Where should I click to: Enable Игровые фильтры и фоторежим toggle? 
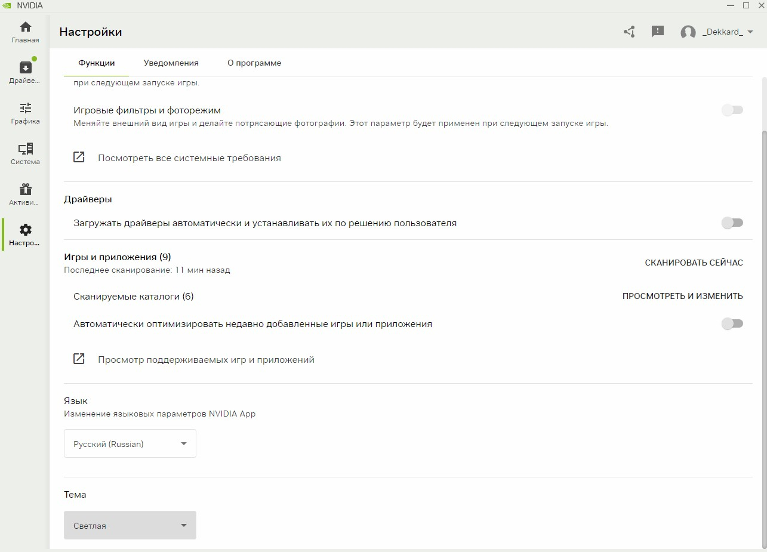[732, 110]
